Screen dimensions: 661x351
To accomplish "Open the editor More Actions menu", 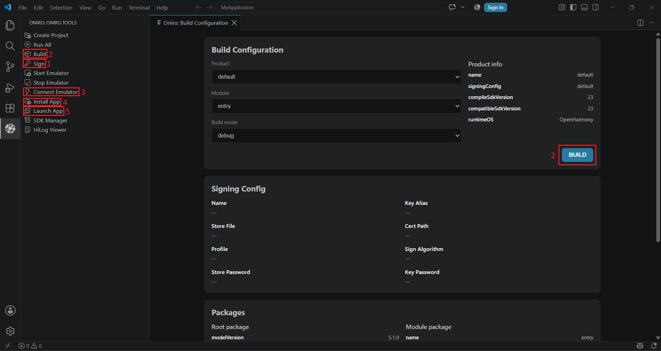I will 652,23.
